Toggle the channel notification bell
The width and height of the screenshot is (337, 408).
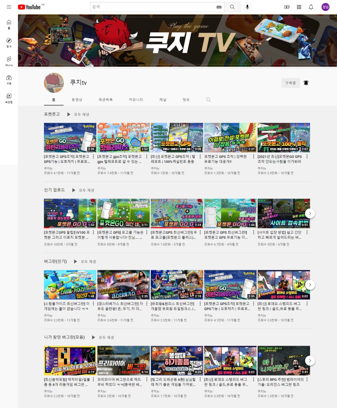pos(306,83)
